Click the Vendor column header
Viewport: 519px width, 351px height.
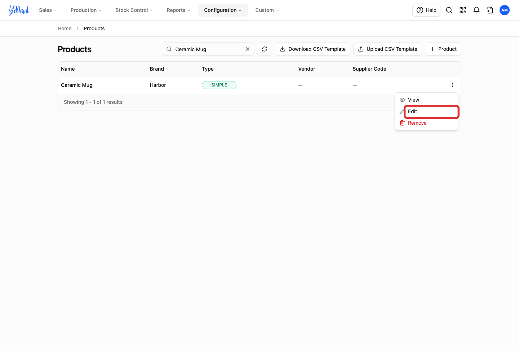[307, 69]
